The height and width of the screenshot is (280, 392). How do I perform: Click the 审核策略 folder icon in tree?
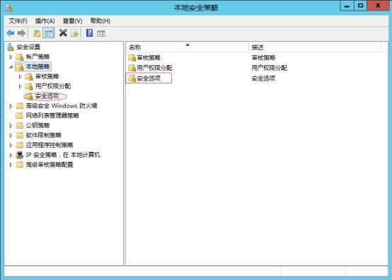click(x=29, y=76)
